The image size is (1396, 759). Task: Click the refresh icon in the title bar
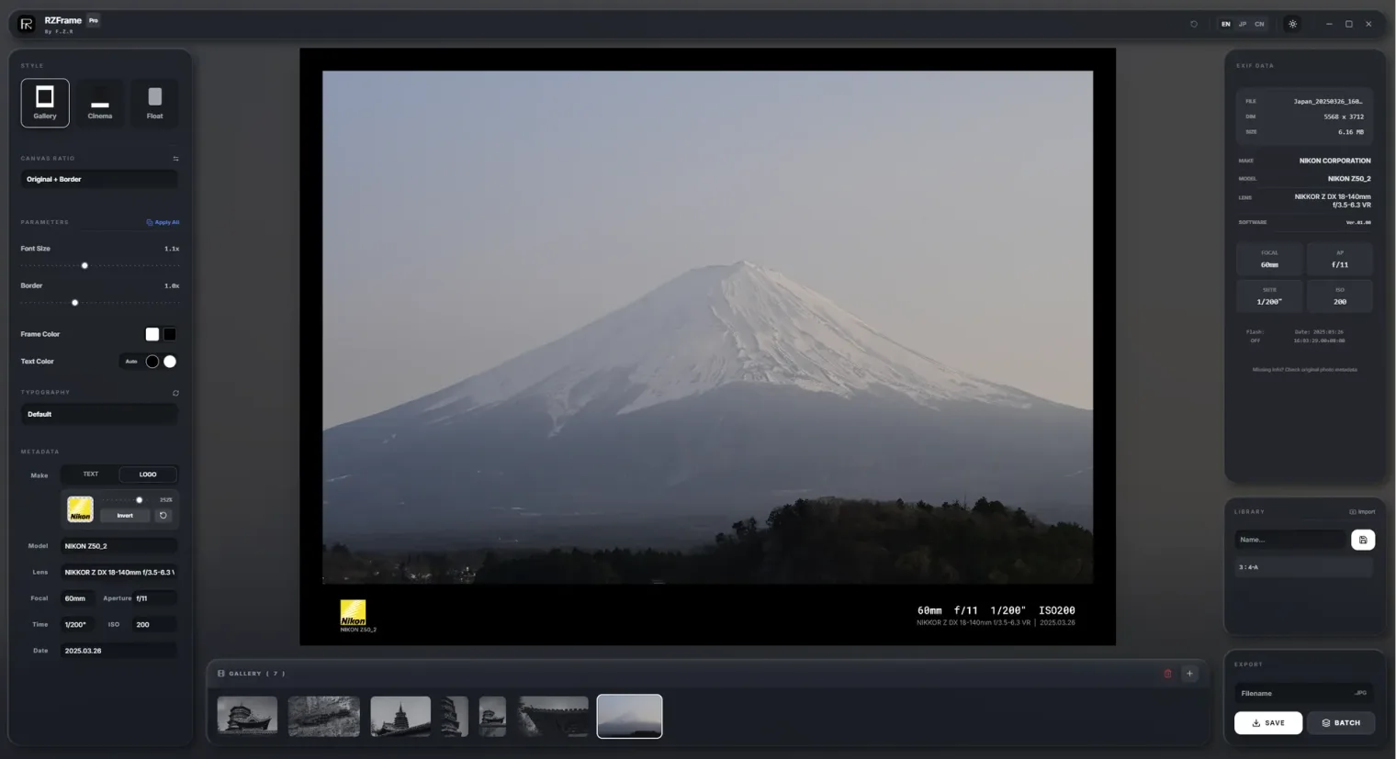1194,24
